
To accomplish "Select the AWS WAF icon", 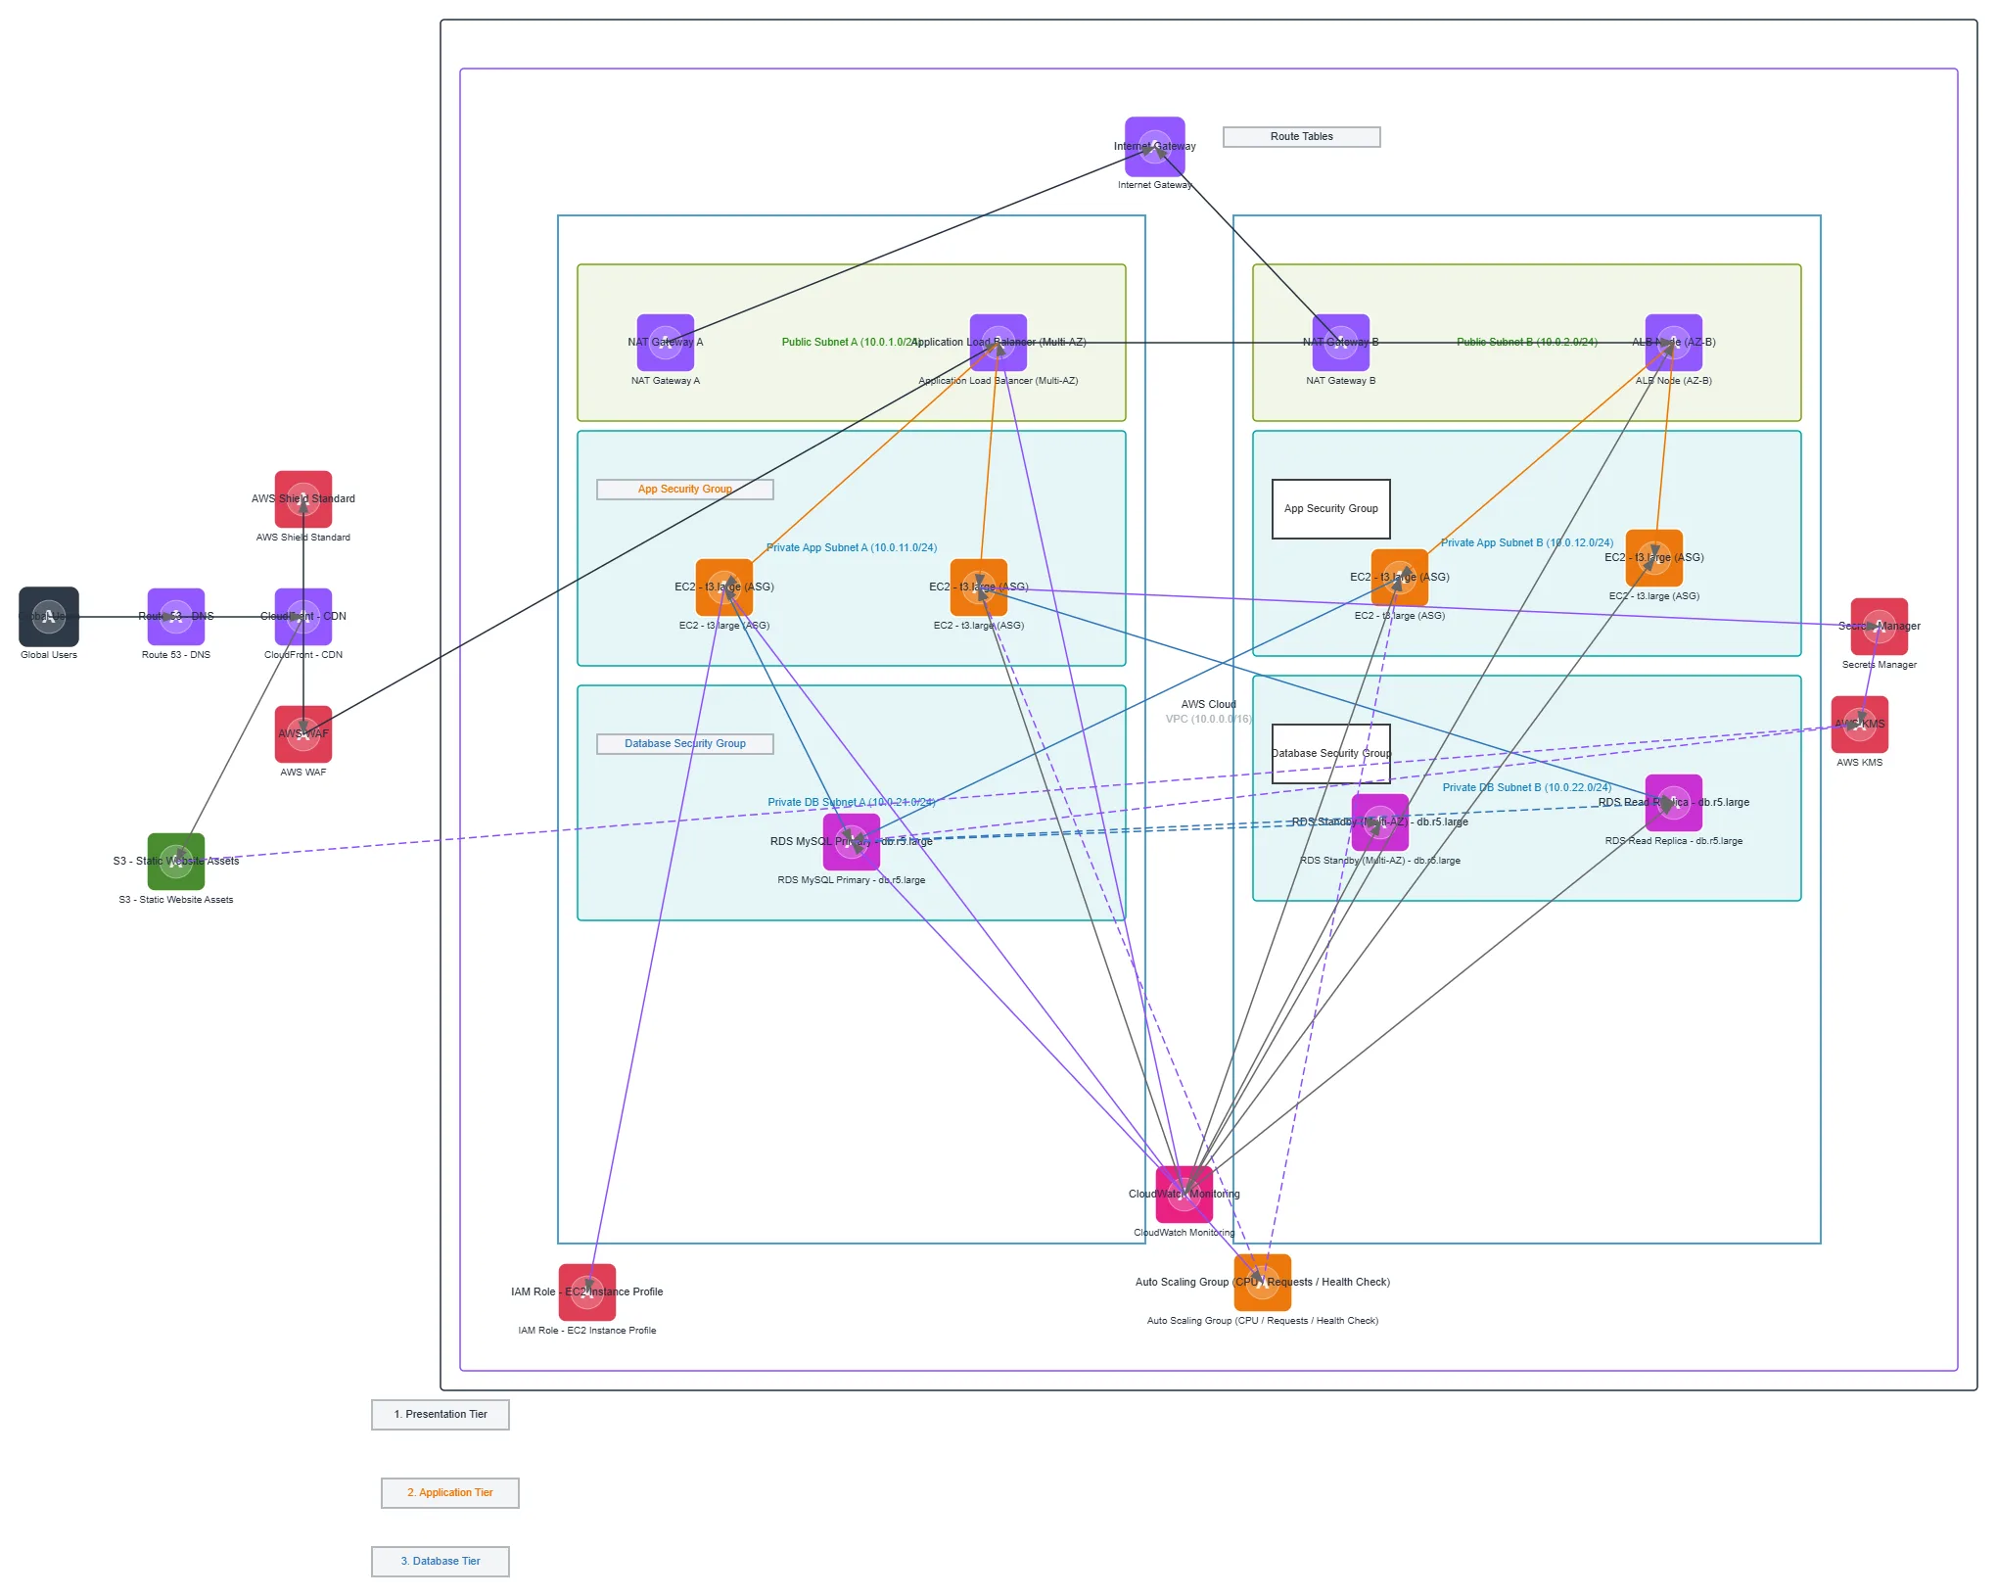I will tap(303, 734).
